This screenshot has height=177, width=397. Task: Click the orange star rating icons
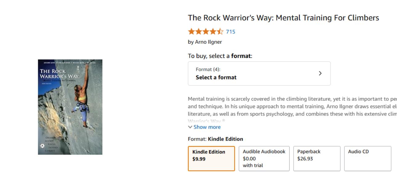206,32
